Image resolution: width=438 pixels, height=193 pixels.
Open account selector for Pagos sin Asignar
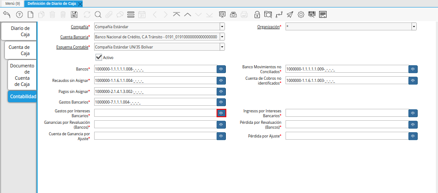point(221,91)
